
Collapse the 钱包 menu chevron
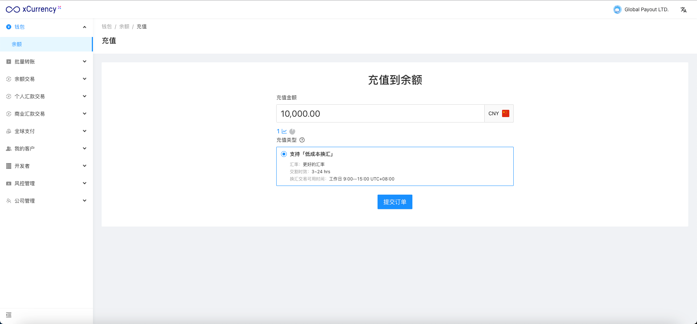tap(85, 27)
